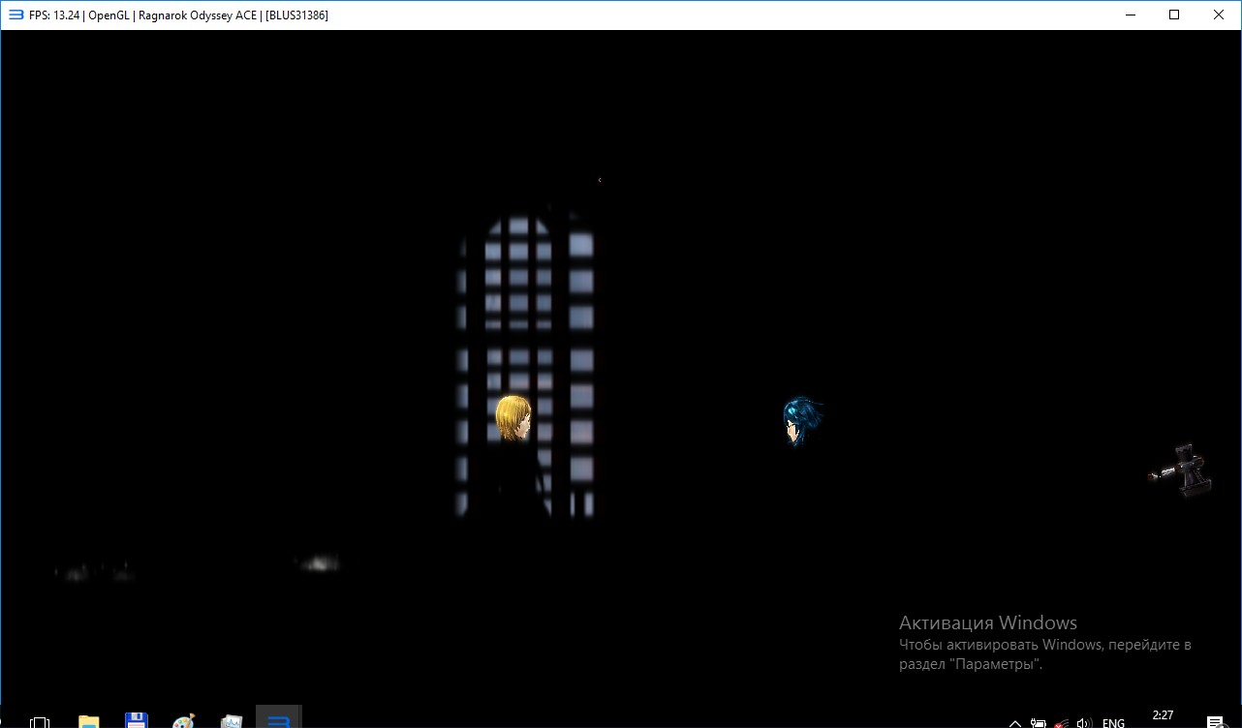Open Task View from the taskbar
1242x728 pixels.
[x=40, y=721]
